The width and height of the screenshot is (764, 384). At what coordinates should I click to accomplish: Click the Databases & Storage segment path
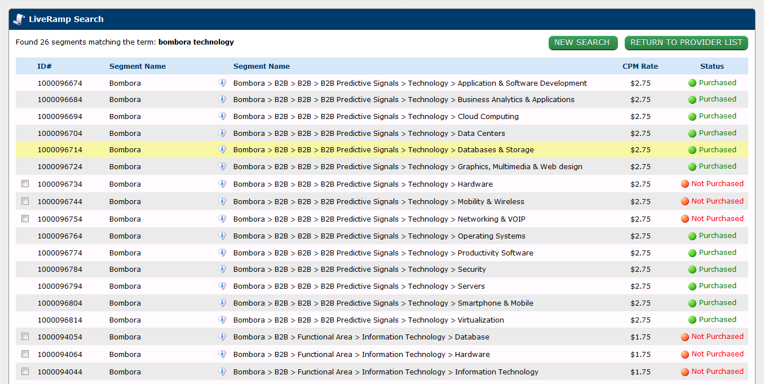(x=383, y=150)
